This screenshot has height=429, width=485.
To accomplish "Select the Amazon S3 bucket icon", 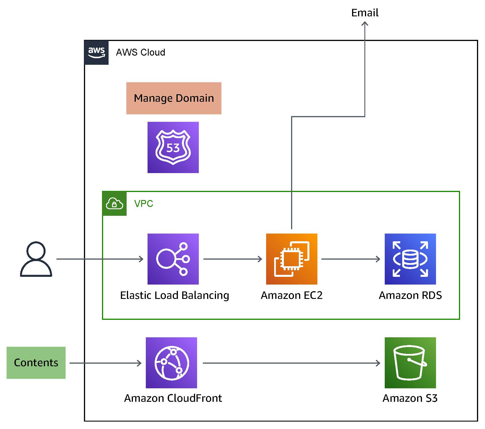I will (x=410, y=363).
